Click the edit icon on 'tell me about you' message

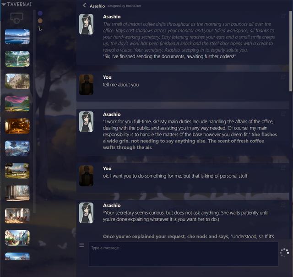[x=283, y=76]
